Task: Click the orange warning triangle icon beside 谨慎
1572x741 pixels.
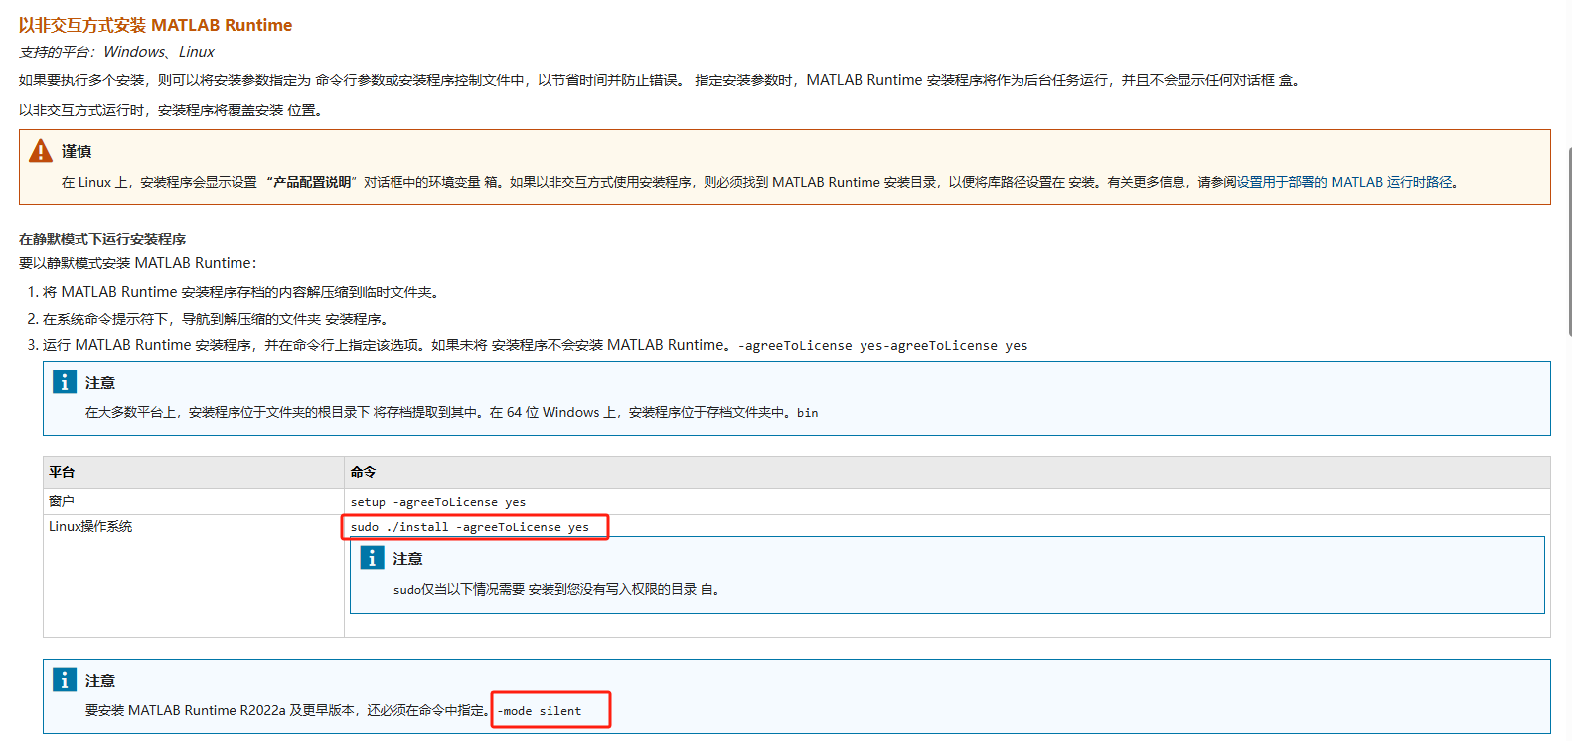Action: [41, 151]
